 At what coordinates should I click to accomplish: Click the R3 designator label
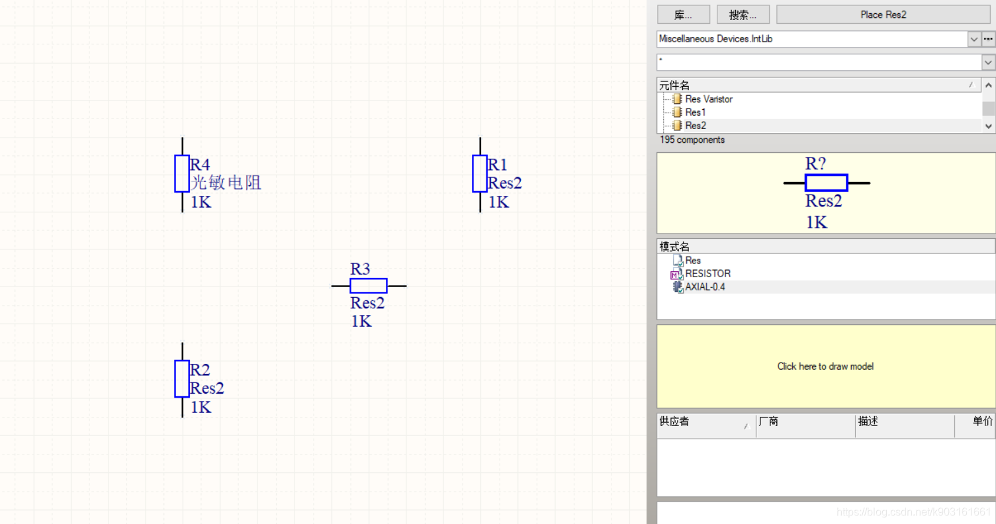coord(360,269)
